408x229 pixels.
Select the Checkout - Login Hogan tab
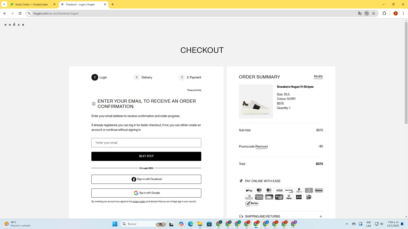pos(83,4)
